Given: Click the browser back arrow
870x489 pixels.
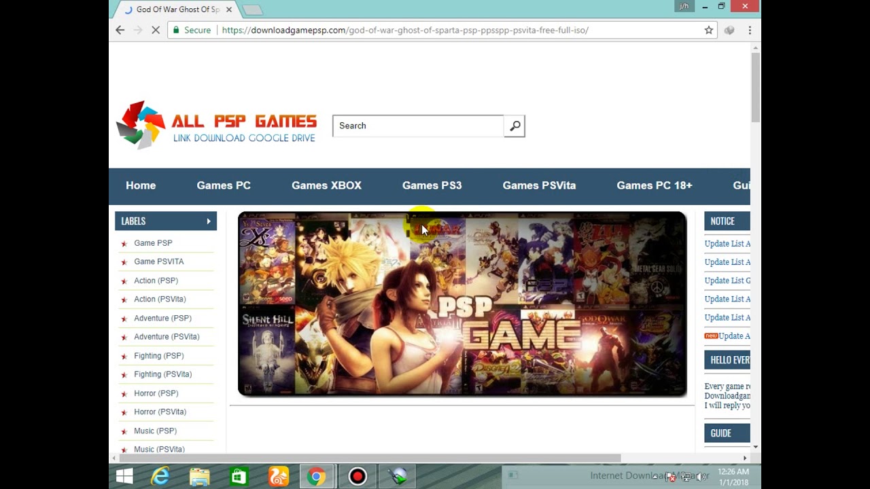Looking at the screenshot, I should 120,30.
